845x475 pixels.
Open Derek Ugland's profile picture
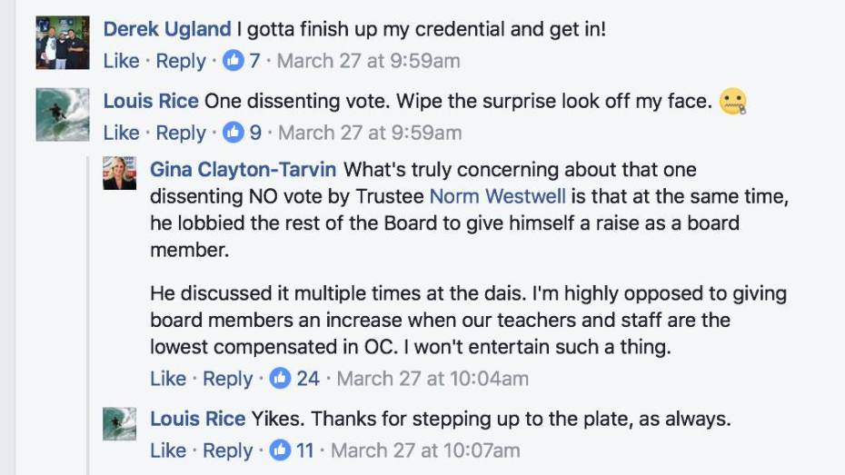point(63,43)
